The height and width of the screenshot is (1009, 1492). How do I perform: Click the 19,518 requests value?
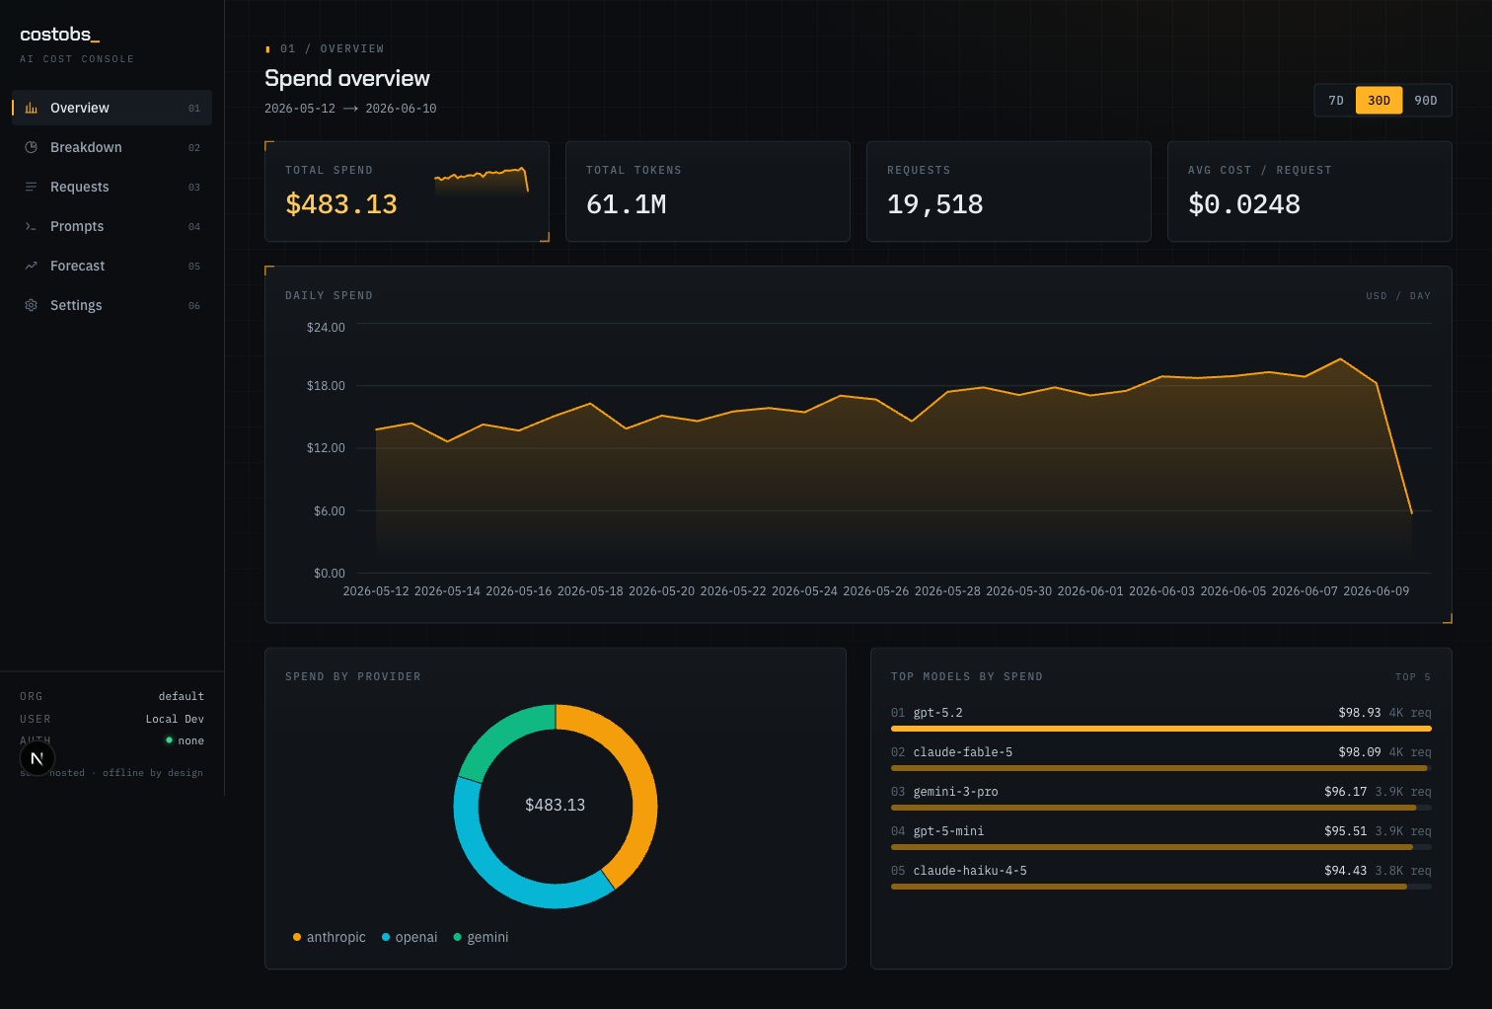(935, 204)
